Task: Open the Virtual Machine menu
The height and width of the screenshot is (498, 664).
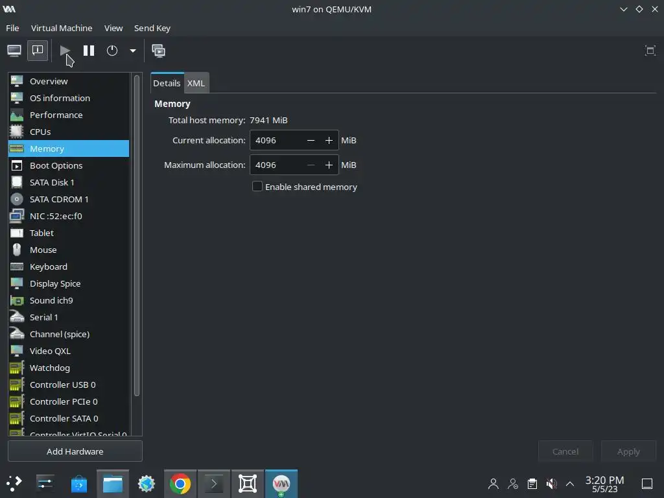Action: tap(62, 28)
